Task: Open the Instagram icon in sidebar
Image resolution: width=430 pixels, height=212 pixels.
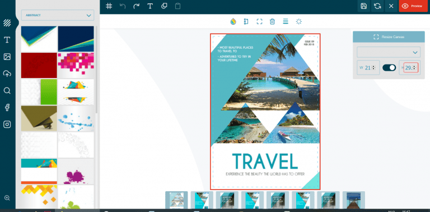Action: (7, 125)
